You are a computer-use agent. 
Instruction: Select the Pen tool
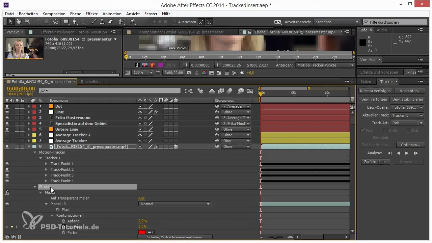pos(75,22)
